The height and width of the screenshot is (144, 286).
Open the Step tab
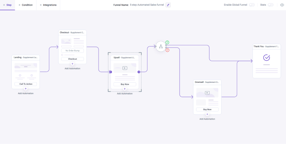[x=8, y=5]
